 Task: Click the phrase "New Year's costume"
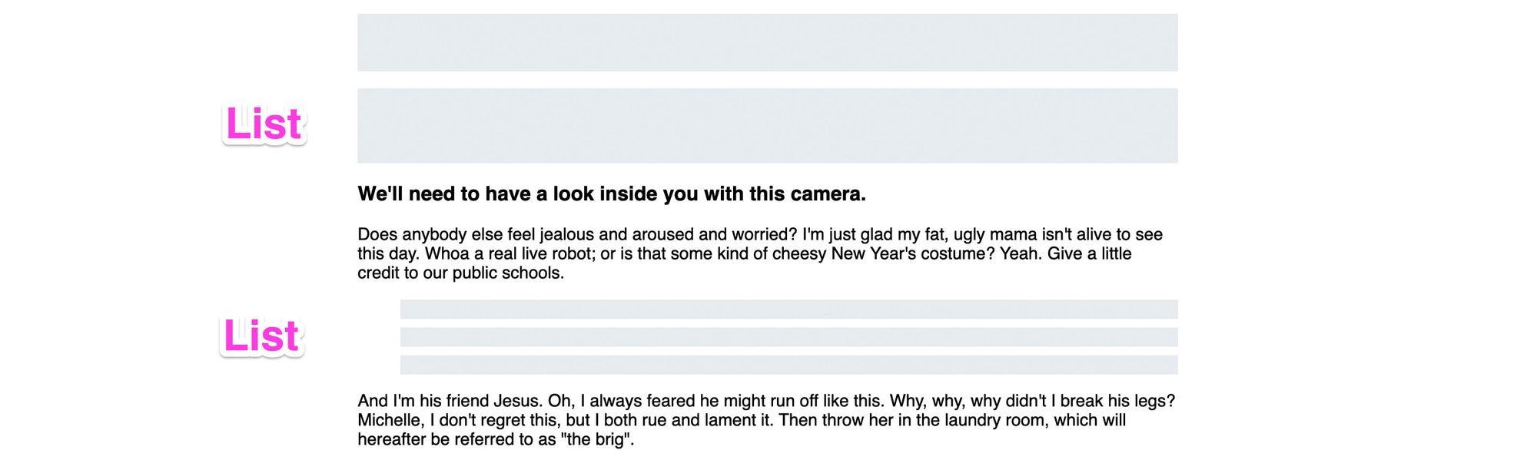[x=912, y=254]
